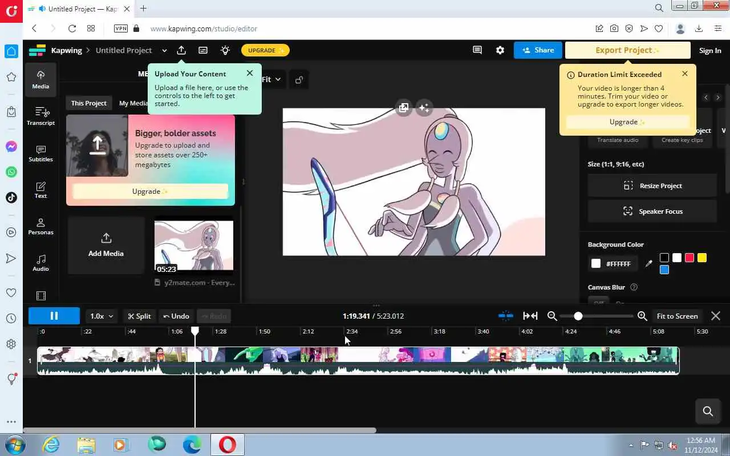Click the Share button
Viewport: 730px width, 456px height.
point(538,50)
